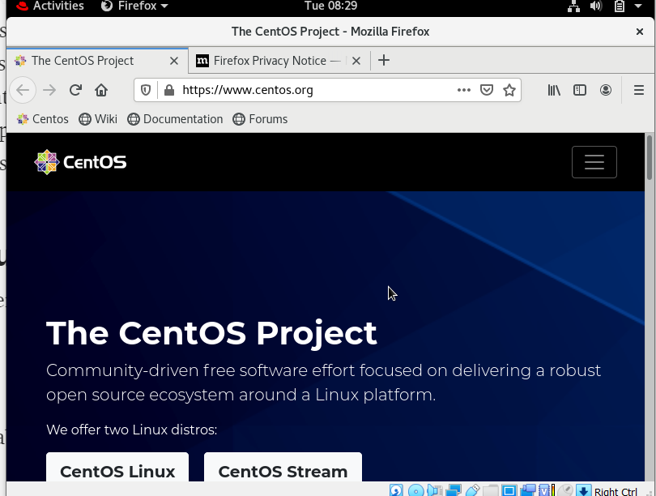Screen dimensions: 656x496
Task: Click the VirtualBox hard disk activity icon
Action: click(x=396, y=490)
